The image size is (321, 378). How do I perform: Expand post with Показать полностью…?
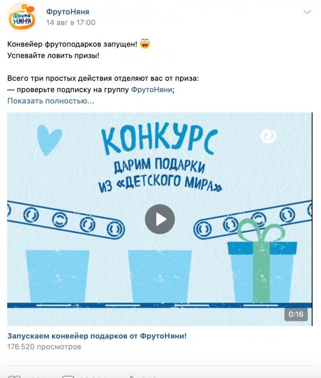click(51, 101)
